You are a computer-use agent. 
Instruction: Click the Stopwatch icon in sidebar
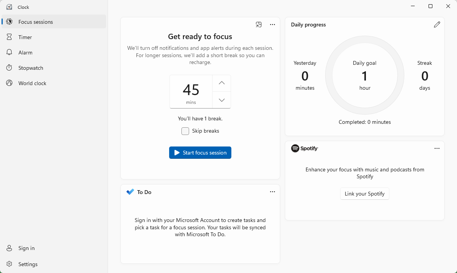pyautogui.click(x=10, y=68)
